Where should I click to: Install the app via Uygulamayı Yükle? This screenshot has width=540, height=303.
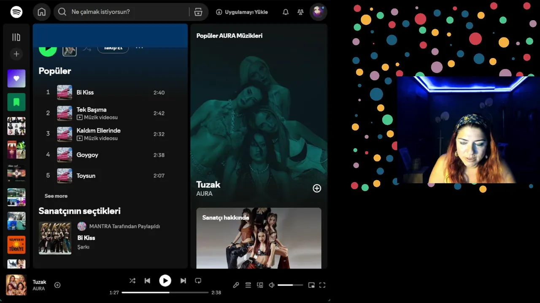click(242, 12)
